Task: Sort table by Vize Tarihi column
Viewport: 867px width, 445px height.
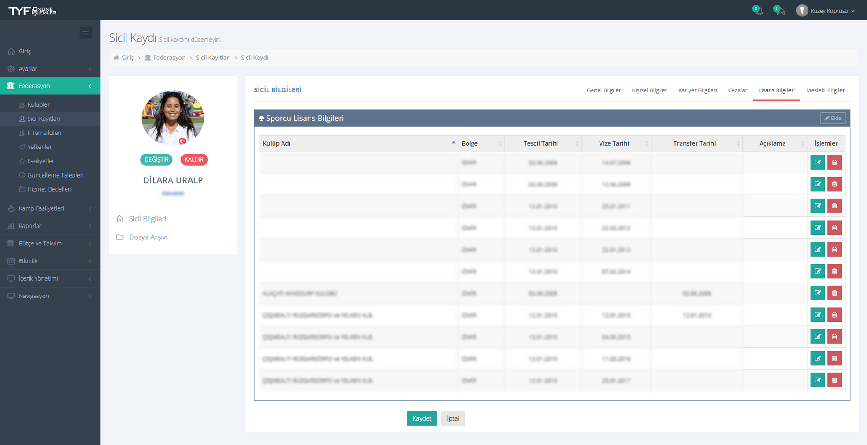Action: tap(614, 143)
